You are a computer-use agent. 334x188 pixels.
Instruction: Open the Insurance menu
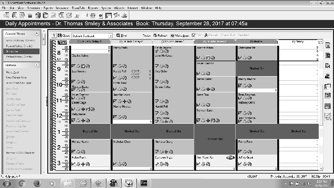[62, 8]
